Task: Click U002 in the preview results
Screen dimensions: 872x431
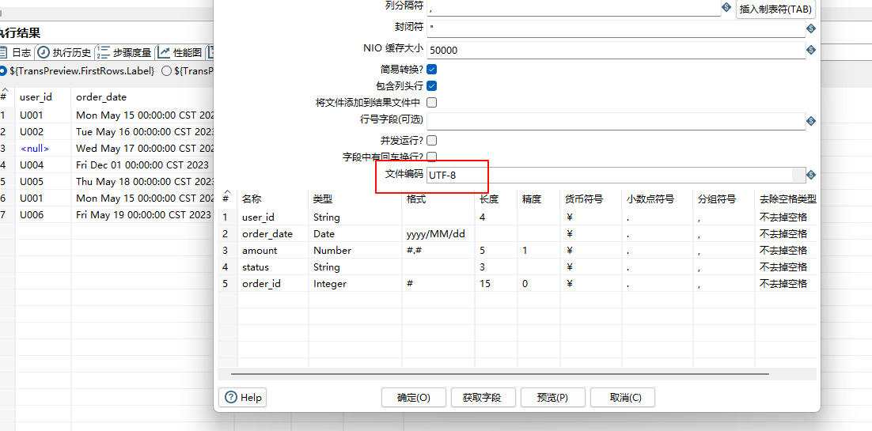Action: [43, 132]
